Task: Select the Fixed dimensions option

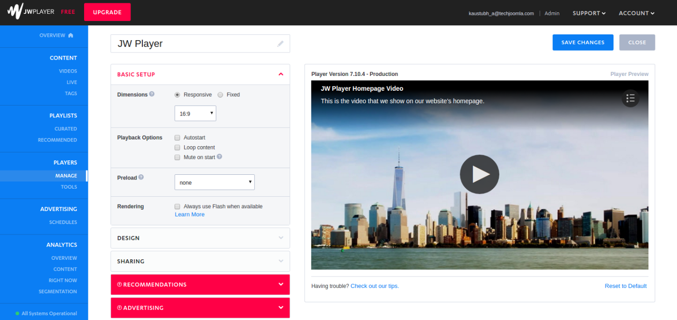Action: (x=220, y=95)
